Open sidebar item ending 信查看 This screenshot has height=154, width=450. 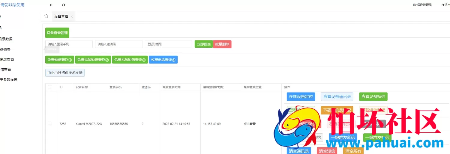[5, 70]
